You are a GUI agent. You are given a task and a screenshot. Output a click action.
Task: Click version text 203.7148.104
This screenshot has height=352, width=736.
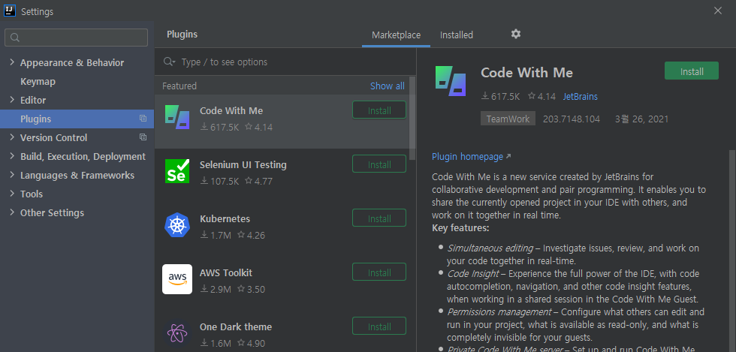[572, 119]
